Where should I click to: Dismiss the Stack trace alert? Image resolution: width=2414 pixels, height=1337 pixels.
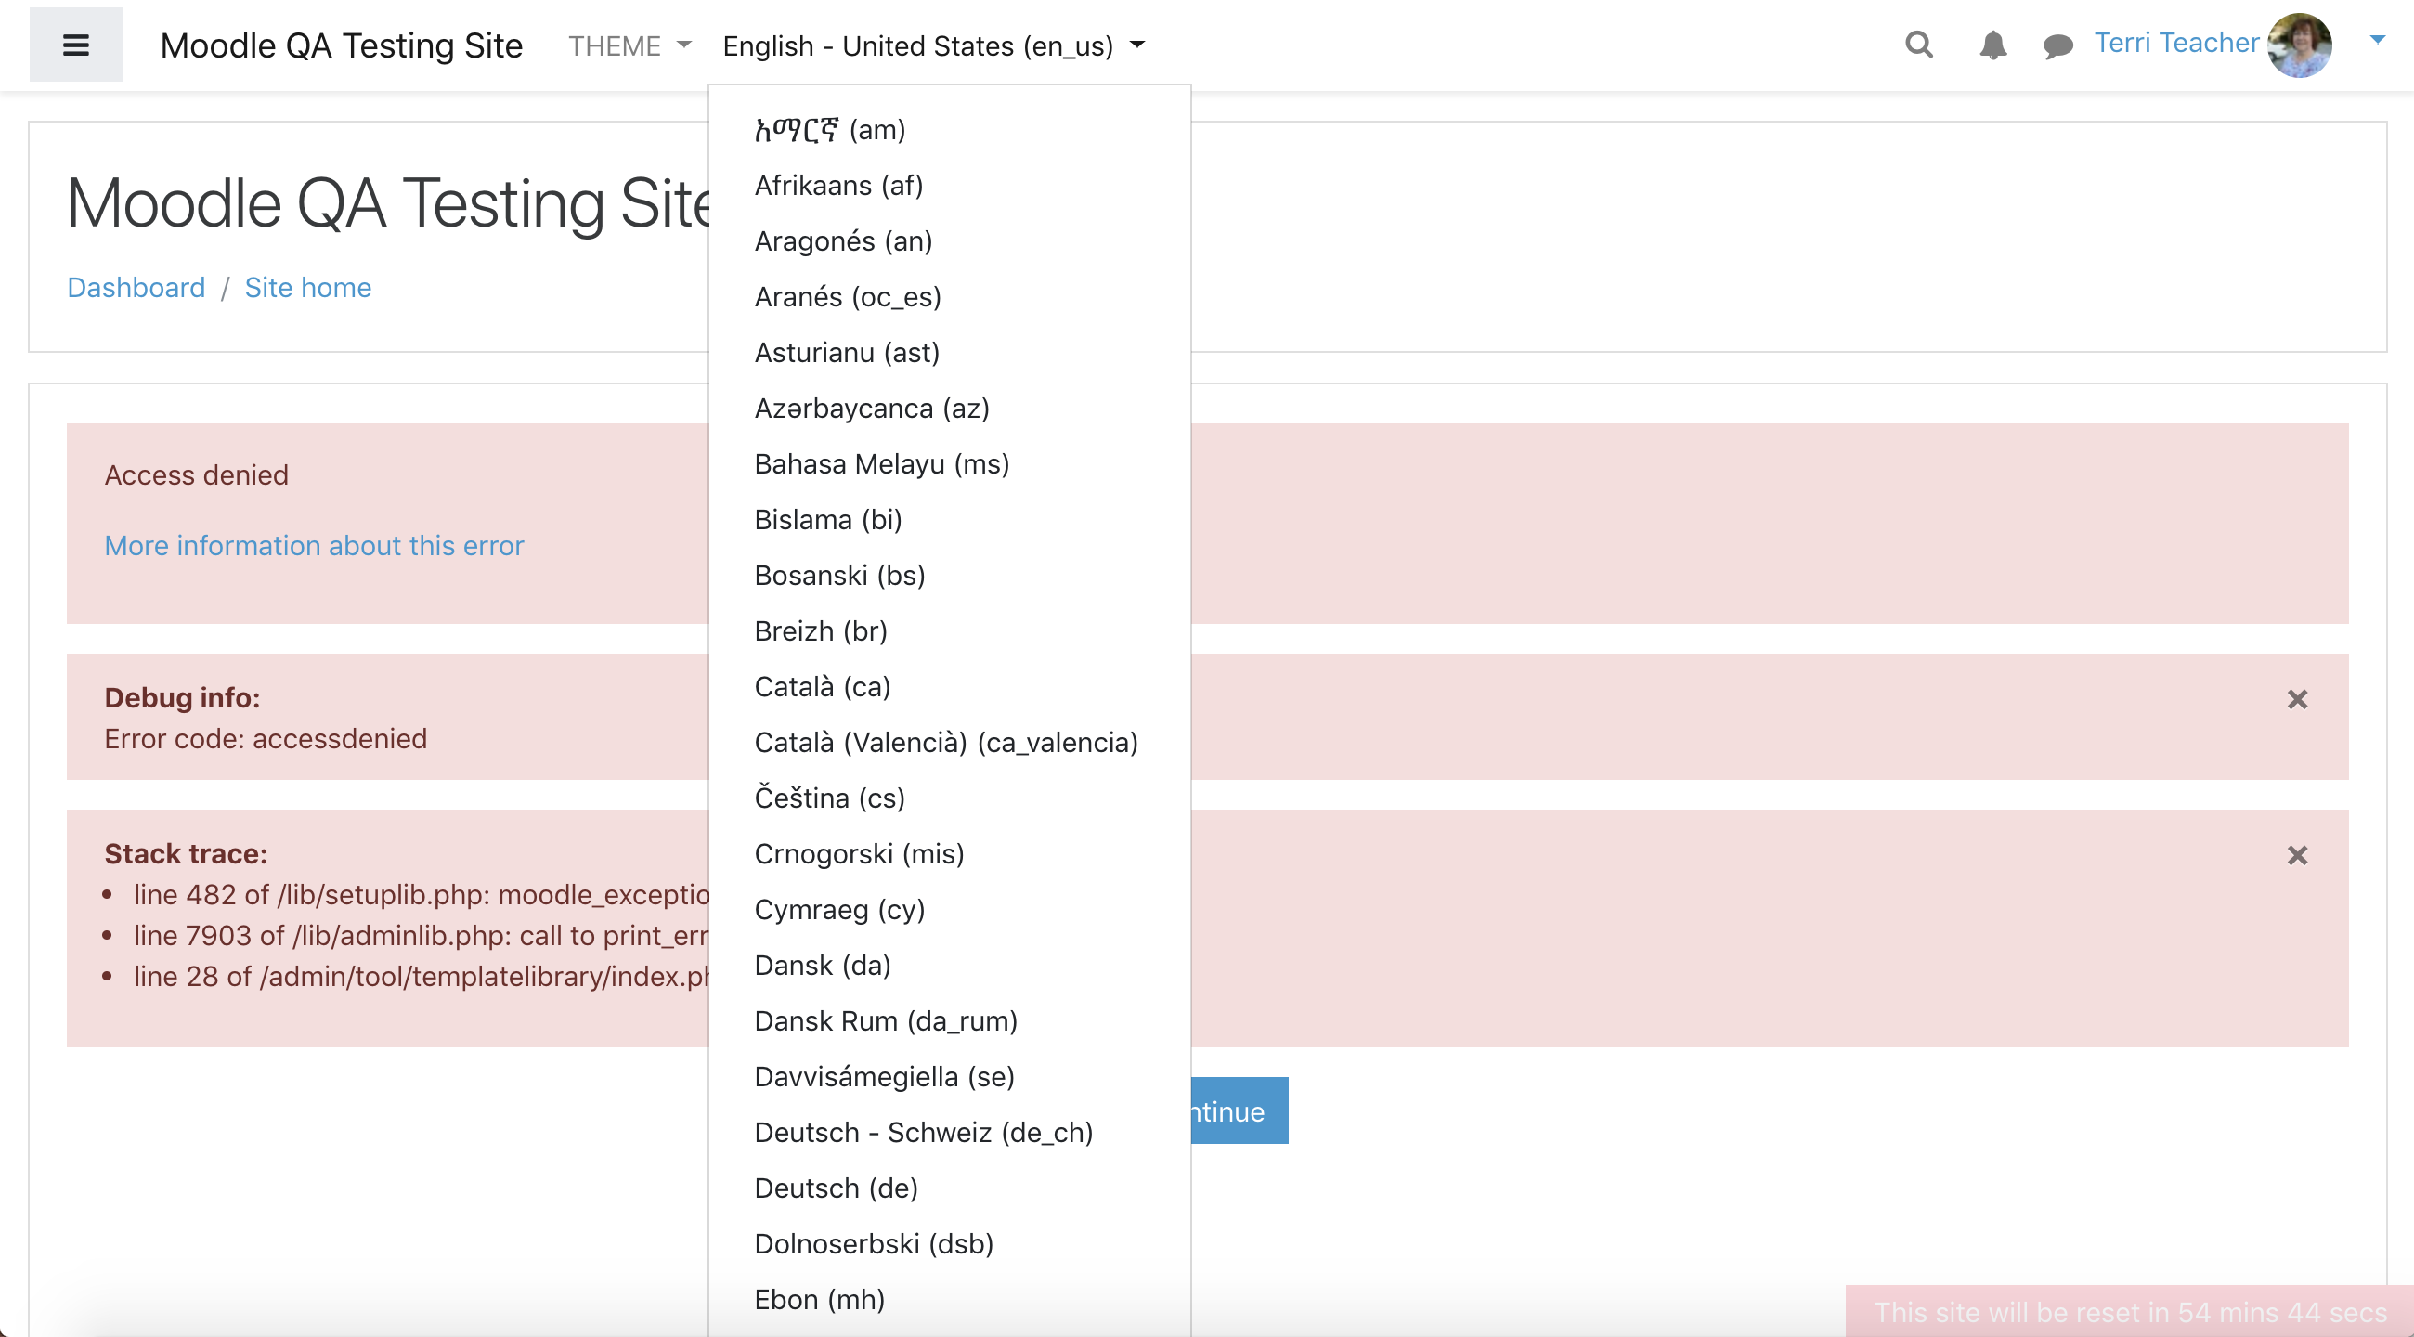2297,854
